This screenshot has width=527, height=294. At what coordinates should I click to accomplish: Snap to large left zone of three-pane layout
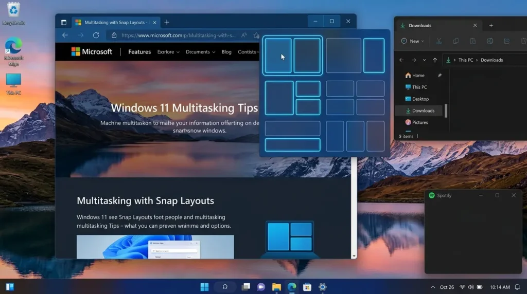click(x=279, y=98)
